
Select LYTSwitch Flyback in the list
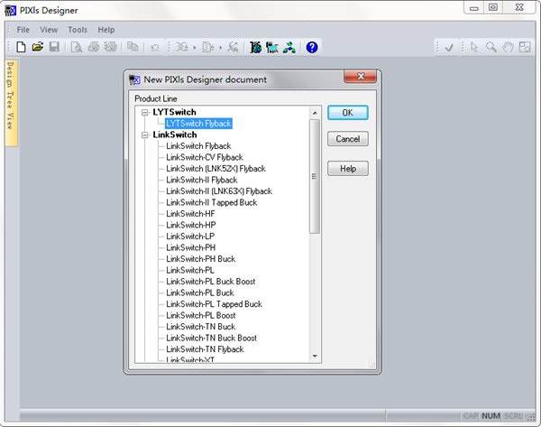[x=198, y=124]
